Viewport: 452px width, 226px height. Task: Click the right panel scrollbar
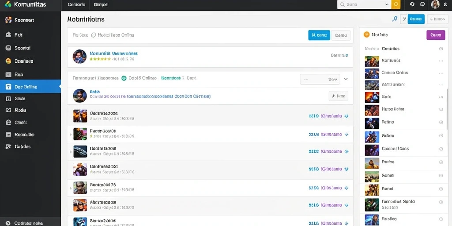point(448,109)
